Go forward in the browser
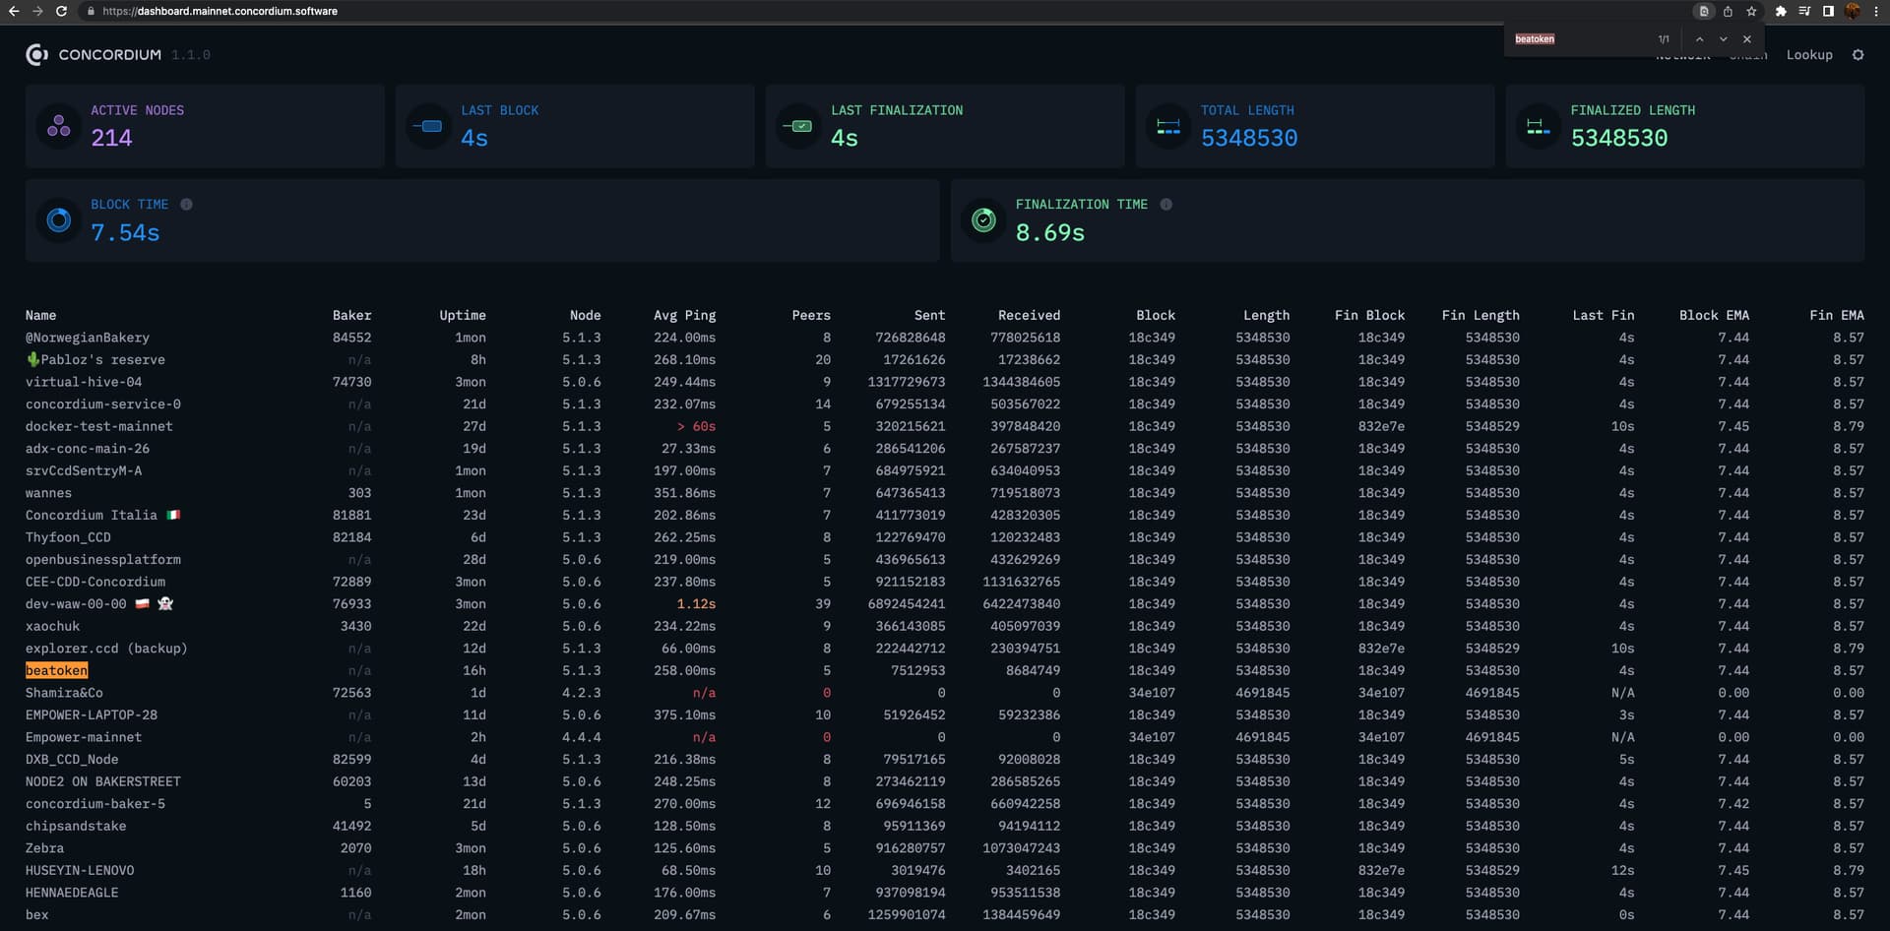The image size is (1890, 931). click(37, 11)
